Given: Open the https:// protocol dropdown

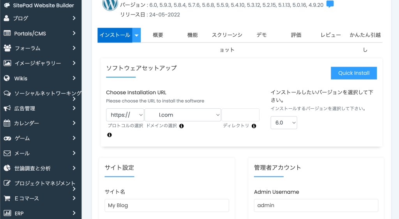Looking at the screenshot, I should (125, 115).
